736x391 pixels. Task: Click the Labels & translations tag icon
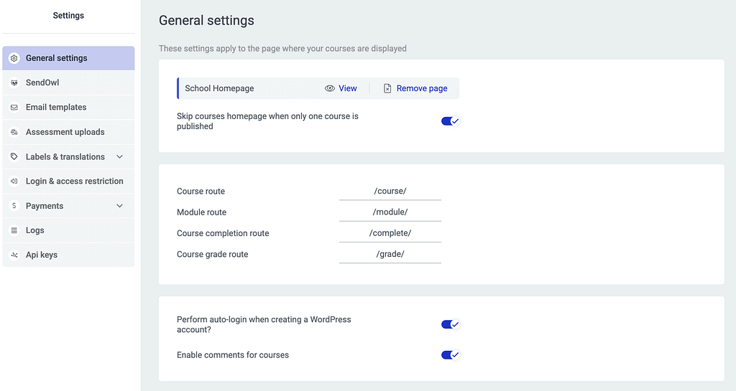coord(14,156)
